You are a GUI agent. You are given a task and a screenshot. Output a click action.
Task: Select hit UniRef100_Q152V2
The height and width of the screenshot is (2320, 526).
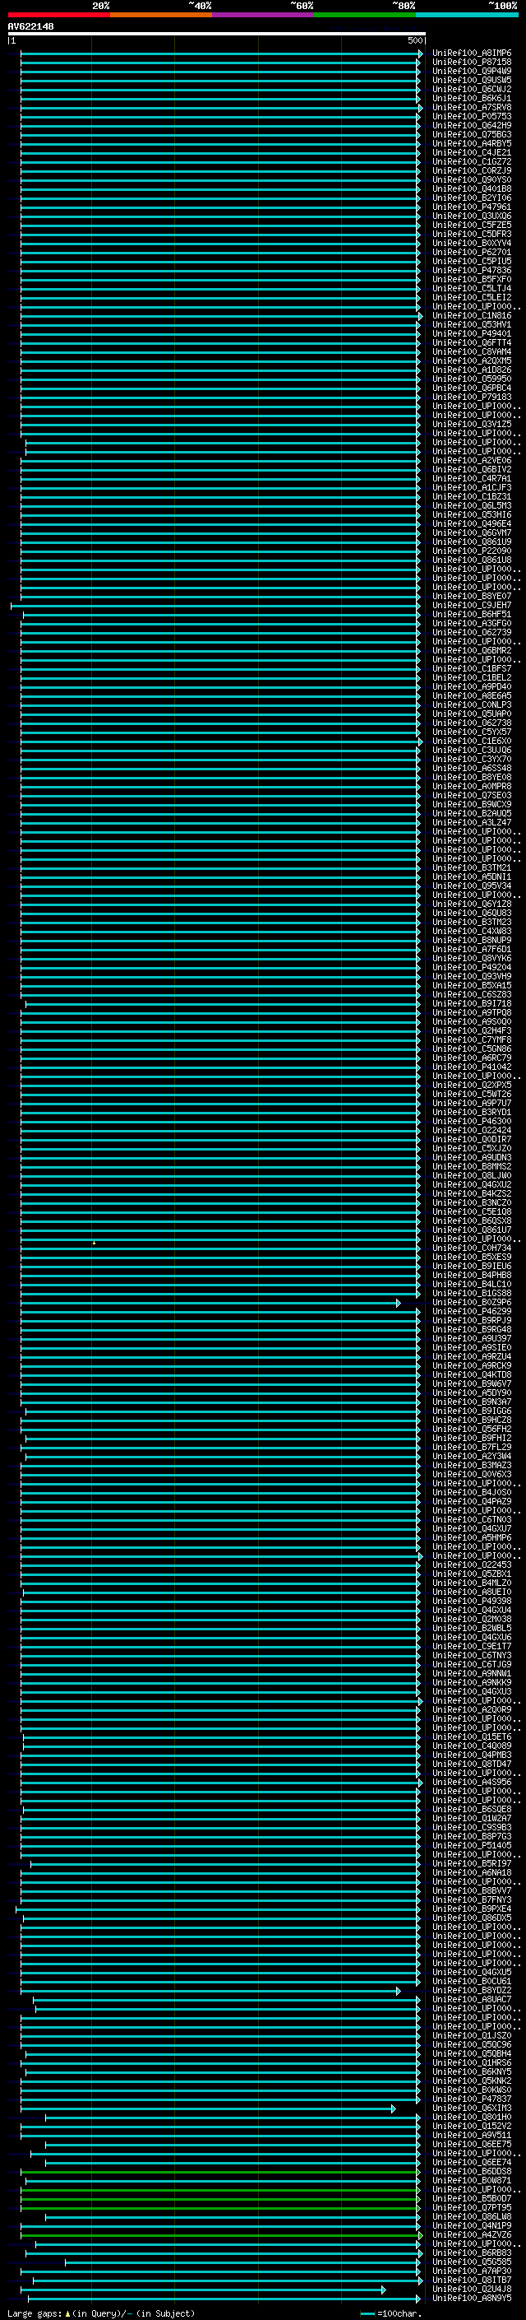click(x=471, y=2126)
